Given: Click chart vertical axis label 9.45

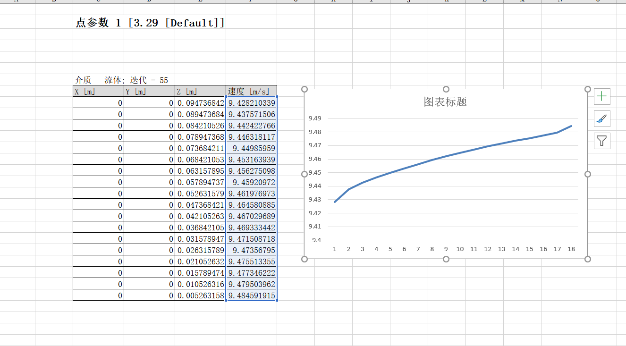Looking at the screenshot, I should (x=314, y=172).
